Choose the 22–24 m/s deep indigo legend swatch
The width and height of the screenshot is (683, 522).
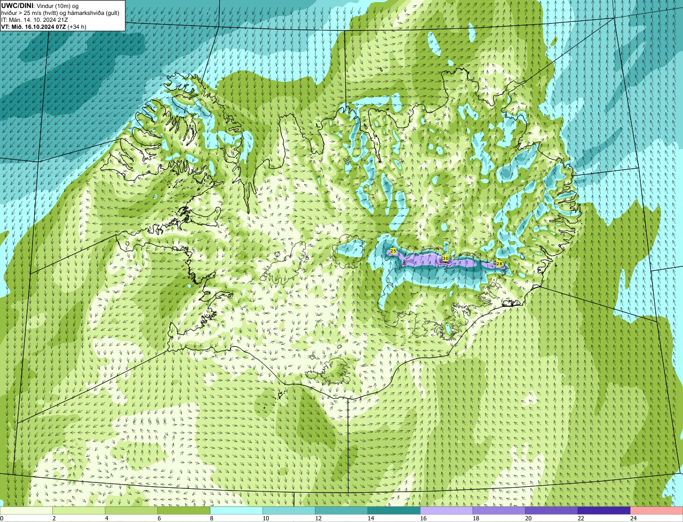click(605, 511)
